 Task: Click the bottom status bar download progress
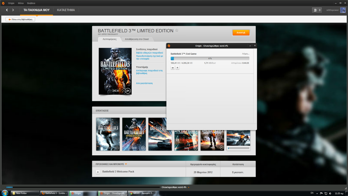83,187
